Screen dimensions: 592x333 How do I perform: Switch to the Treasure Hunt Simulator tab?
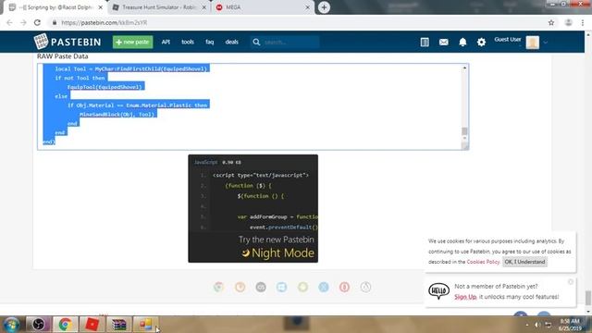pyautogui.click(x=158, y=7)
